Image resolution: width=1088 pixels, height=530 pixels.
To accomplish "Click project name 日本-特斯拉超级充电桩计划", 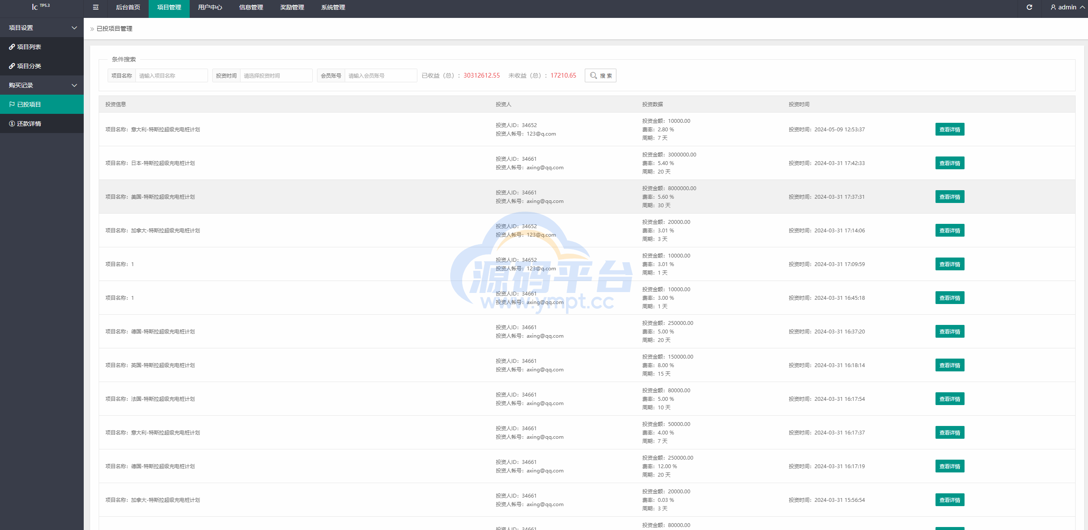I will point(163,163).
